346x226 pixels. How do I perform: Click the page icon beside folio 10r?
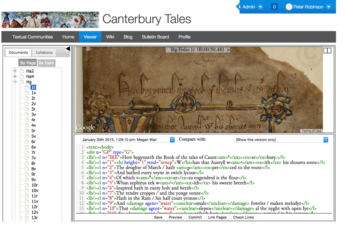(x=27, y=185)
